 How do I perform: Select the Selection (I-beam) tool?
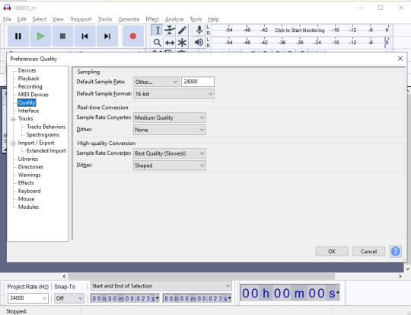pos(158,31)
